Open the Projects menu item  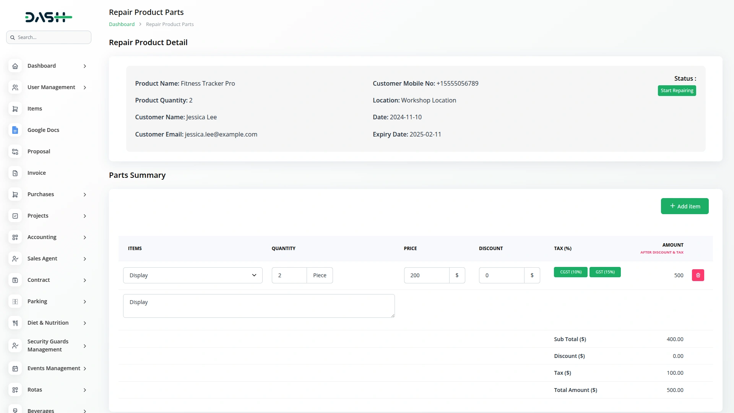click(38, 216)
